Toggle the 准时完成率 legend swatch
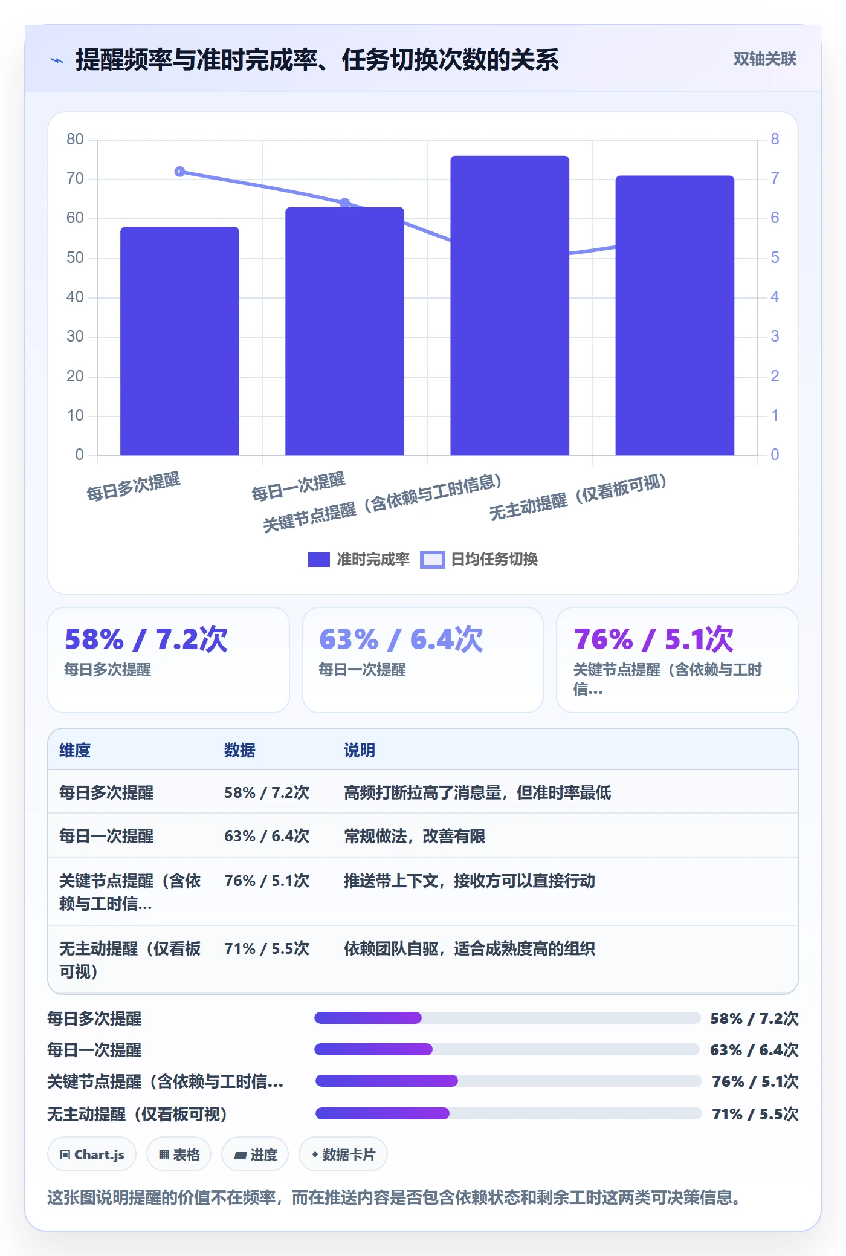Screen dimensions: 846x1256 [x=318, y=560]
